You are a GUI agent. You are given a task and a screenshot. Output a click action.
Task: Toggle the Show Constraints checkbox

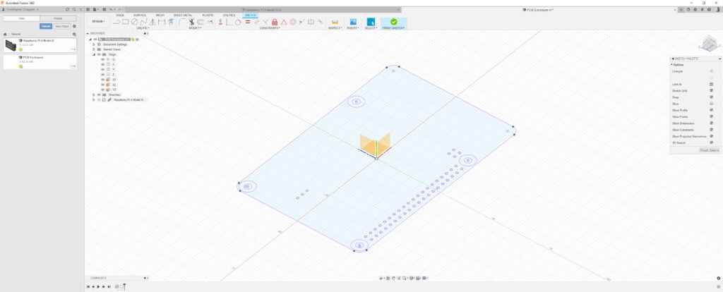click(712, 129)
